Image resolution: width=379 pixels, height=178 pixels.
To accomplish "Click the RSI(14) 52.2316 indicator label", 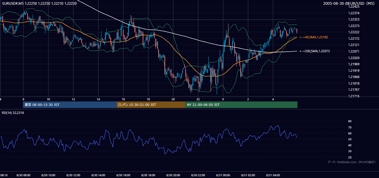I will point(13,113).
